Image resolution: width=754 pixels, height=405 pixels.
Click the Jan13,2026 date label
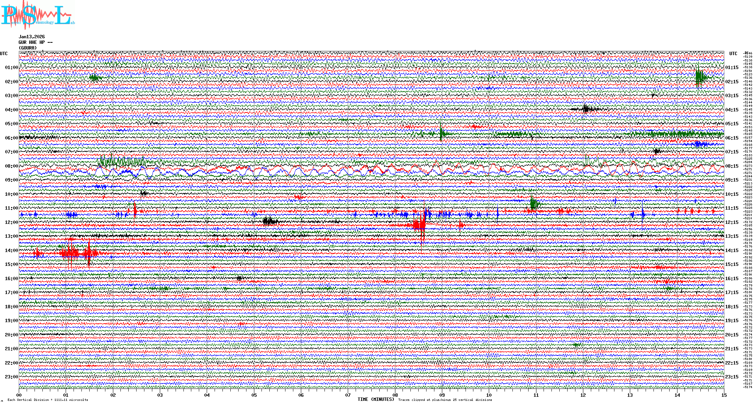(x=32, y=37)
